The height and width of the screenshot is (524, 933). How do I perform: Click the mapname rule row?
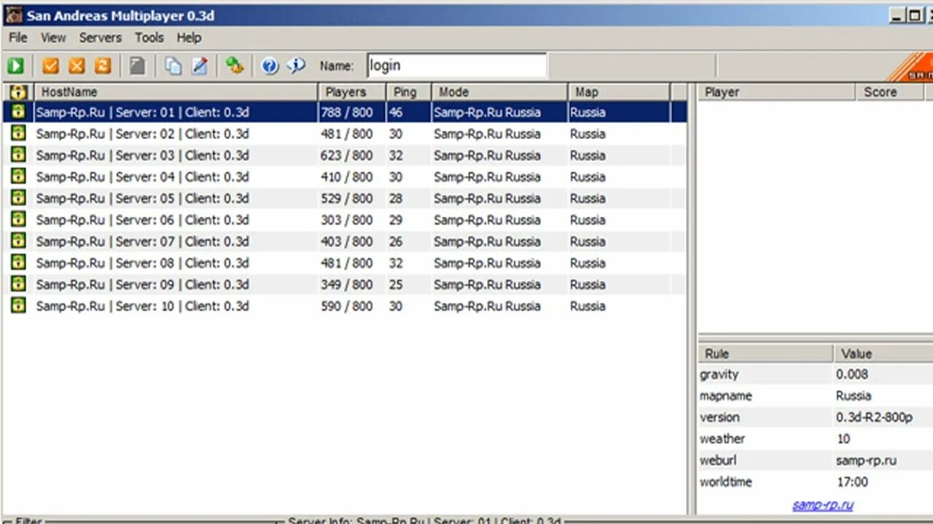click(815, 396)
